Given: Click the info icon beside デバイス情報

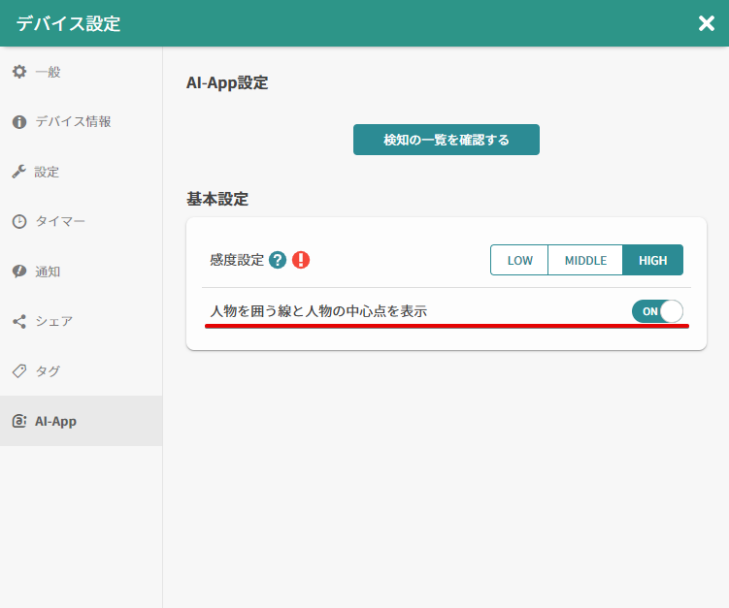Looking at the screenshot, I should [19, 122].
